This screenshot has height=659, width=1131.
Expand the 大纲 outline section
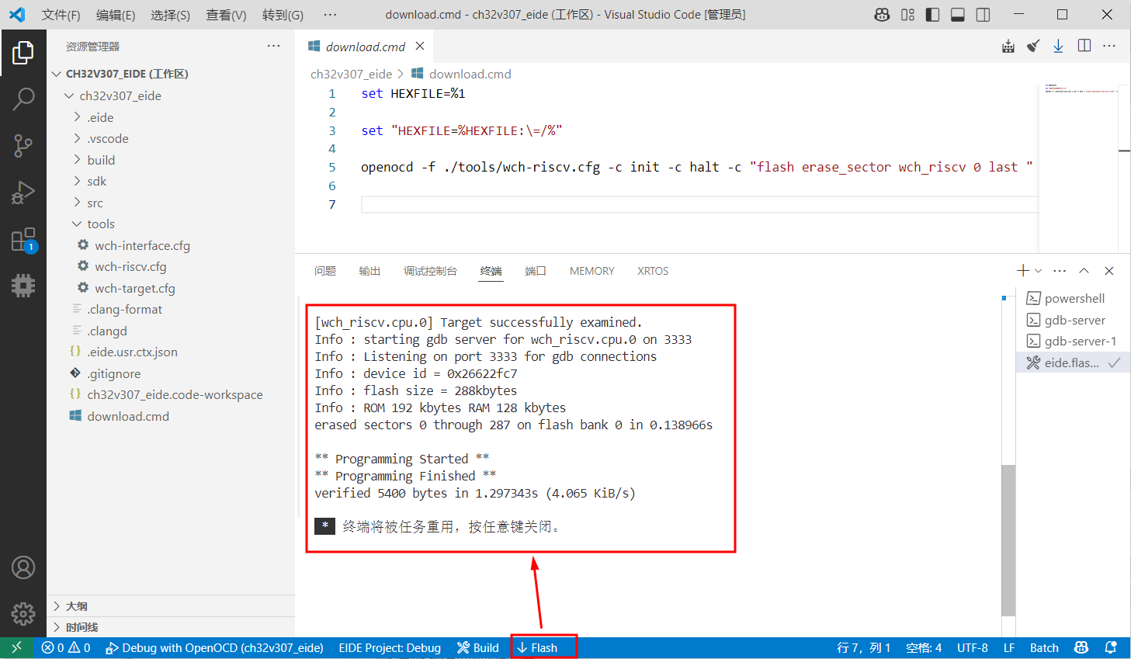pos(171,606)
